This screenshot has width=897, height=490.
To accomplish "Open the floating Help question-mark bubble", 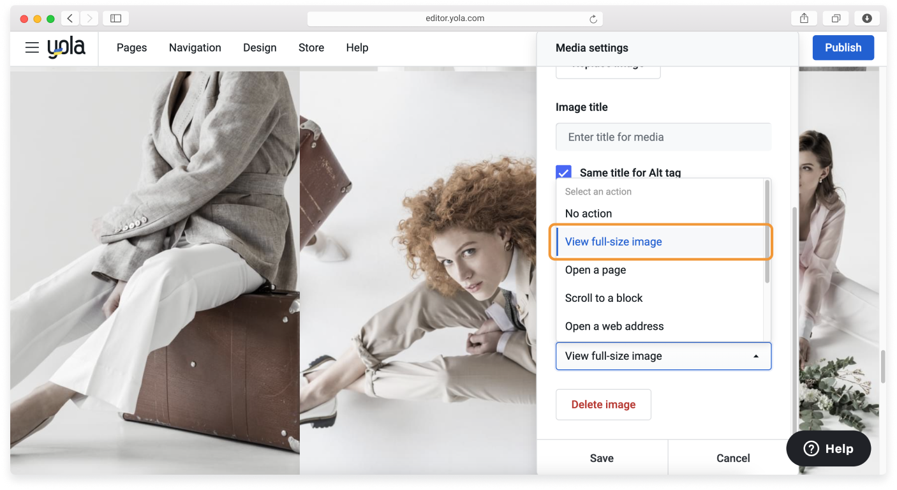I will coord(828,449).
